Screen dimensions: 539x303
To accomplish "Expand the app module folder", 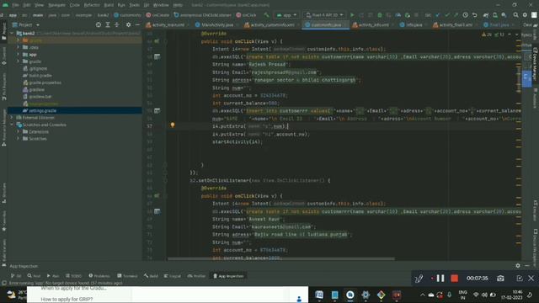I will pyautogui.click(x=19, y=54).
